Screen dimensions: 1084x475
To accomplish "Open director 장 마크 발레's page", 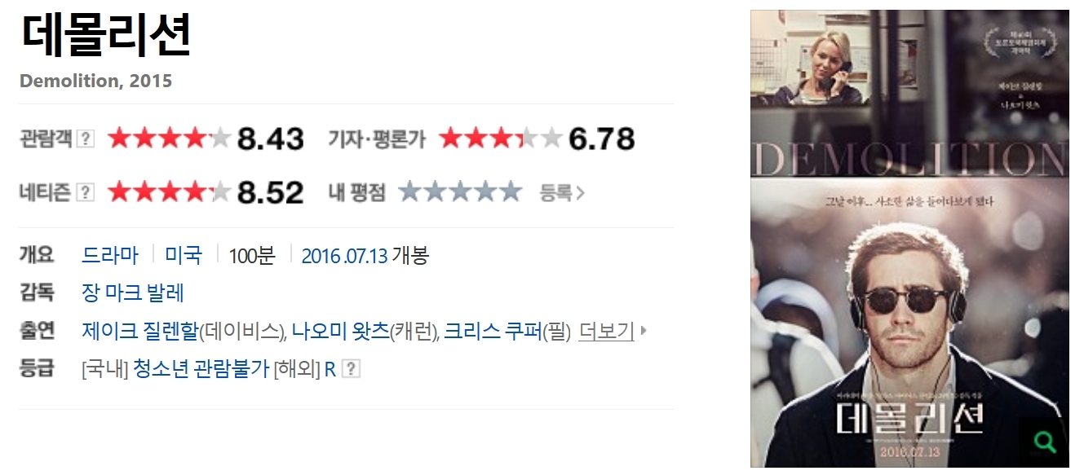I will pos(133,292).
